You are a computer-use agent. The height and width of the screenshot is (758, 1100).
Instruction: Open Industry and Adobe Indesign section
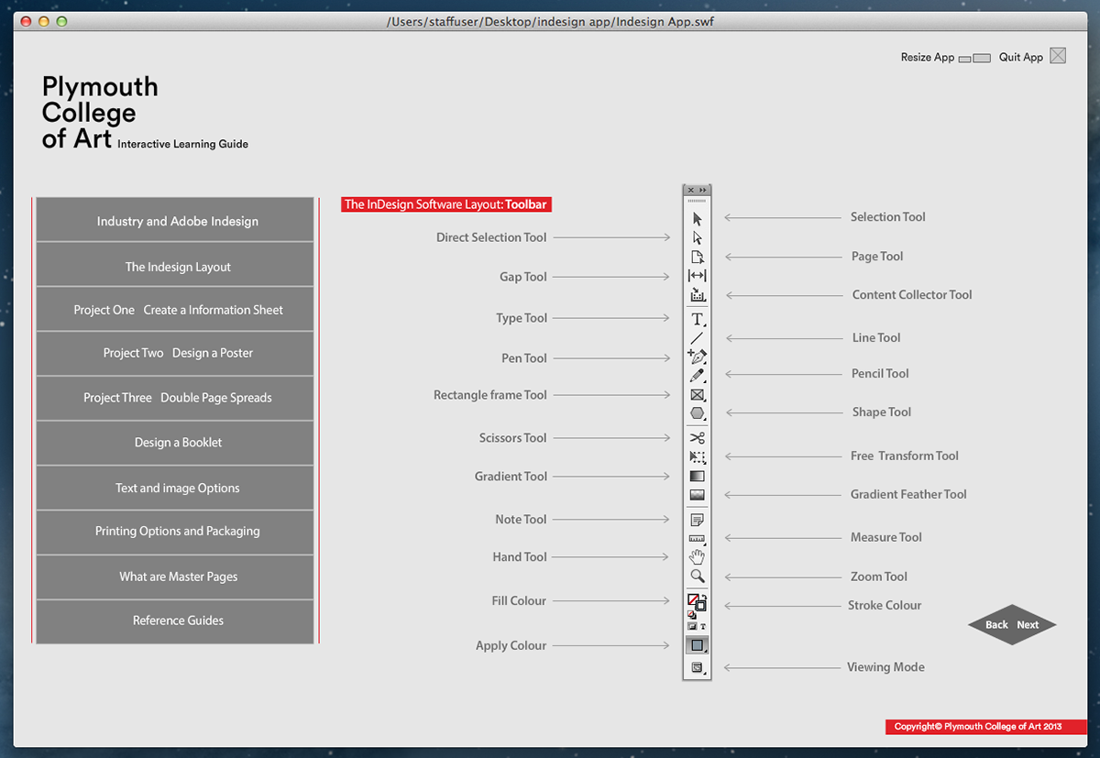[175, 221]
